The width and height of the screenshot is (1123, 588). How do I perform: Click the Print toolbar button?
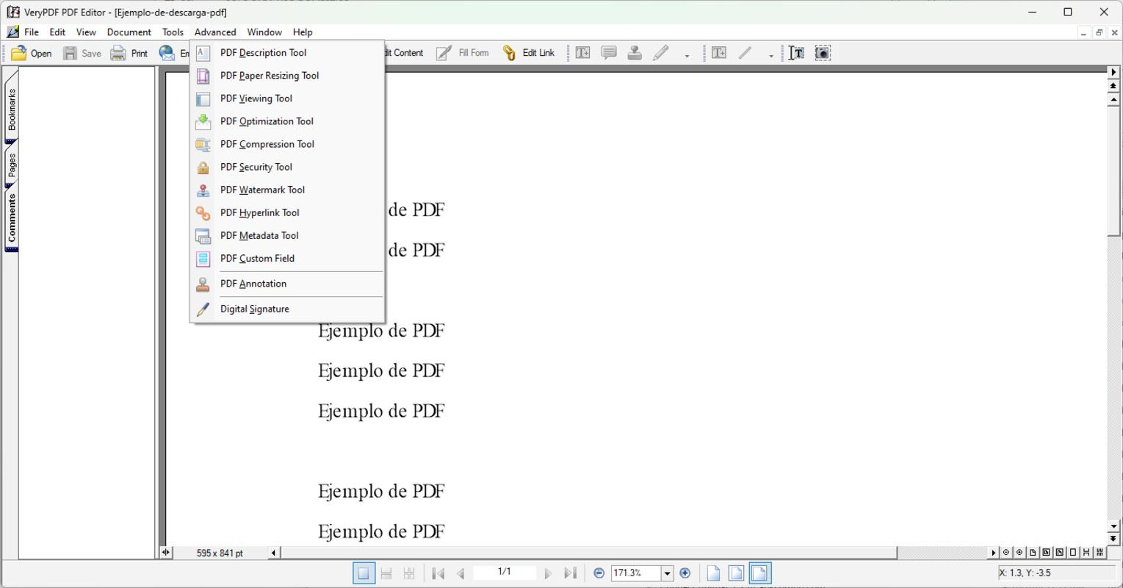coord(129,53)
